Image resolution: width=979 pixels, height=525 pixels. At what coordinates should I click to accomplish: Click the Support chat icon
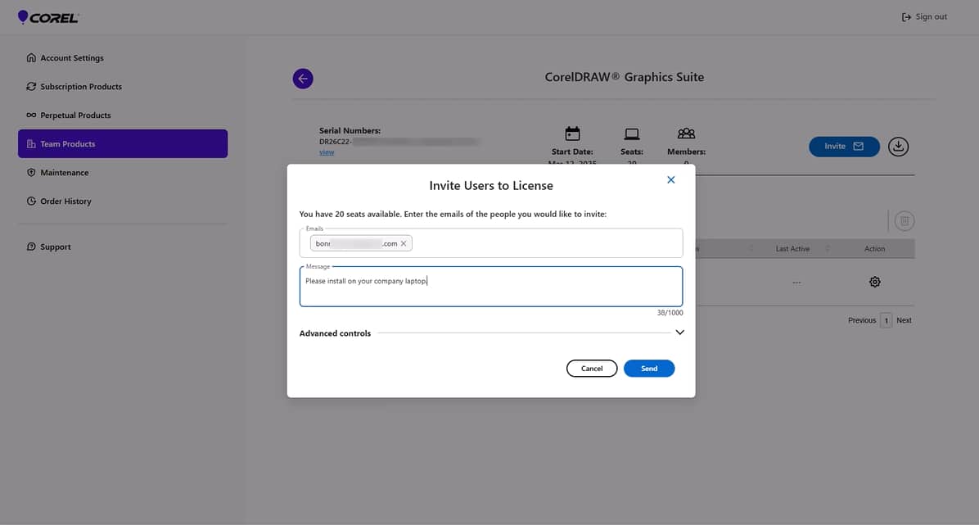(30, 246)
